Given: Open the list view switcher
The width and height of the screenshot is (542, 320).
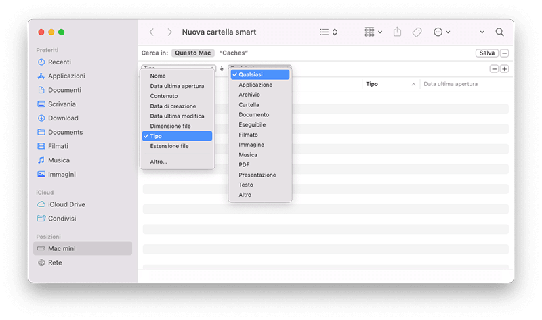Looking at the screenshot, I should coord(329,32).
